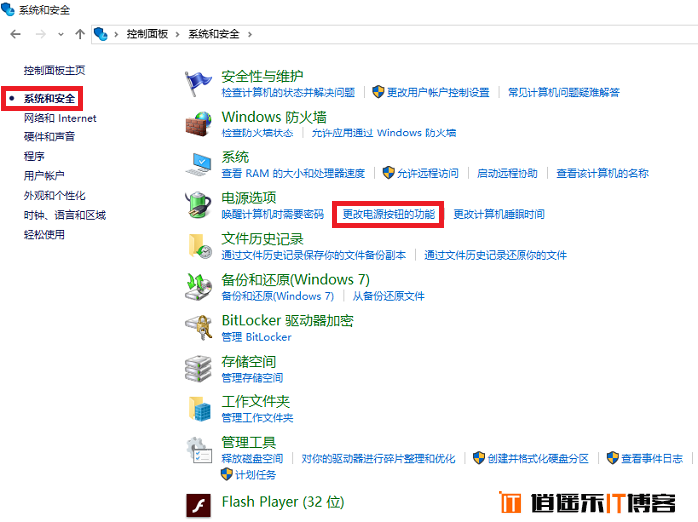Click 系统和安全 breadcrumb in address bar
The width and height of the screenshot is (698, 522).
tap(214, 34)
